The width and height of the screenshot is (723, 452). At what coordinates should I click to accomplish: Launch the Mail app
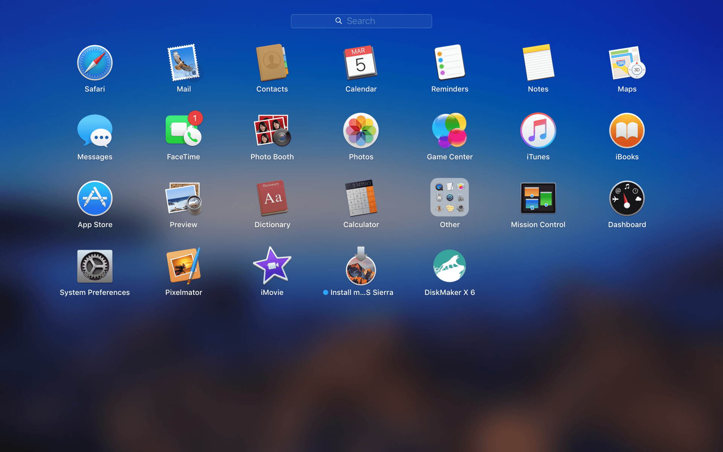coord(184,63)
